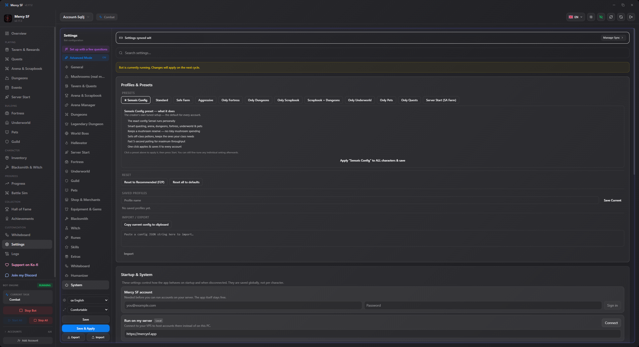
Task: Click the Shop & Merchants icon
Action: (67, 200)
